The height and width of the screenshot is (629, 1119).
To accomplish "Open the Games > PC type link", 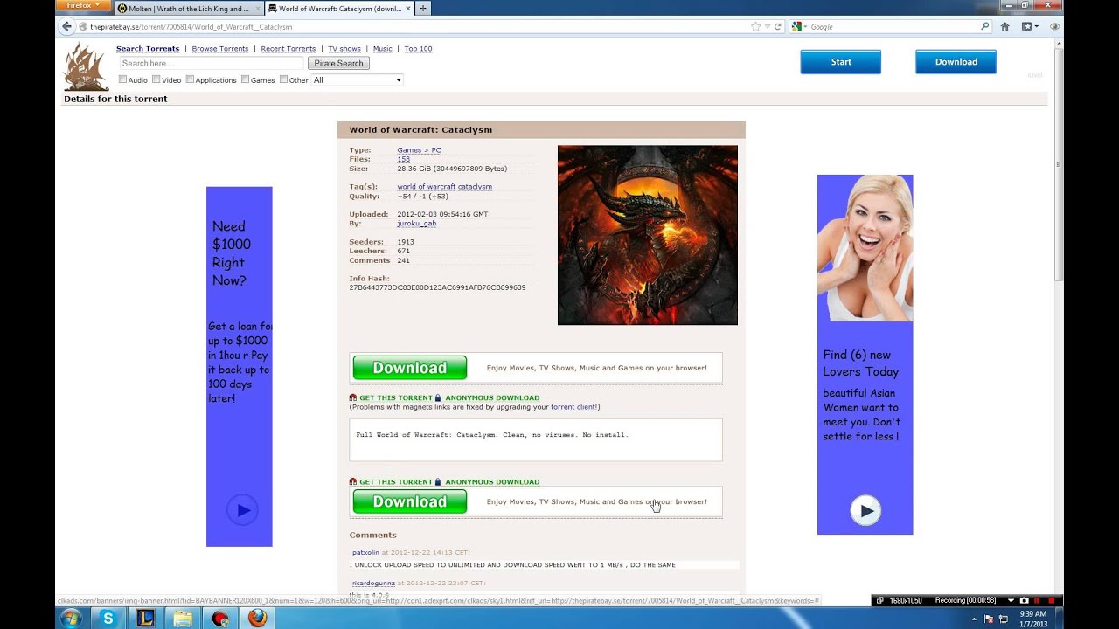I will click(419, 150).
